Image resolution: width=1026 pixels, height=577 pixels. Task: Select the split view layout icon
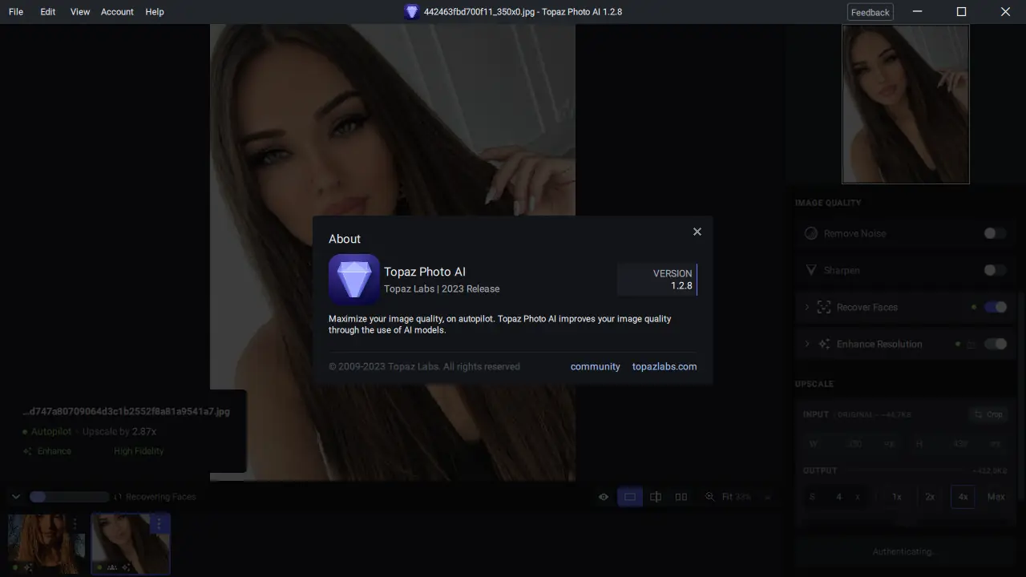[656, 497]
